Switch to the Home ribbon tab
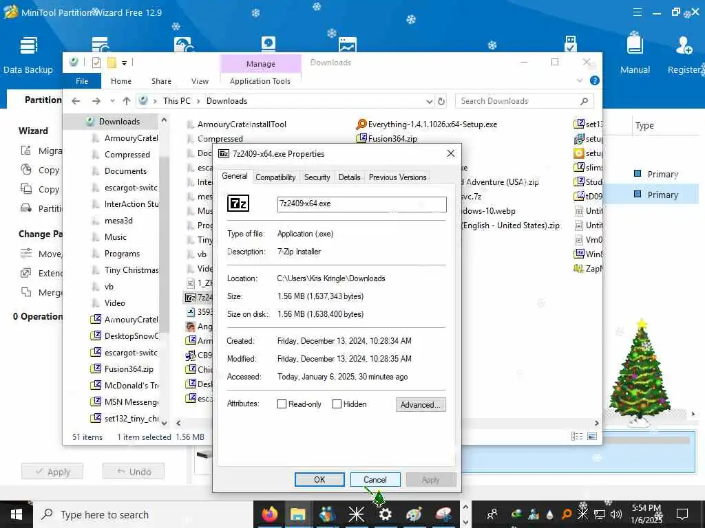Screen dimensions: 705x528 121,81
